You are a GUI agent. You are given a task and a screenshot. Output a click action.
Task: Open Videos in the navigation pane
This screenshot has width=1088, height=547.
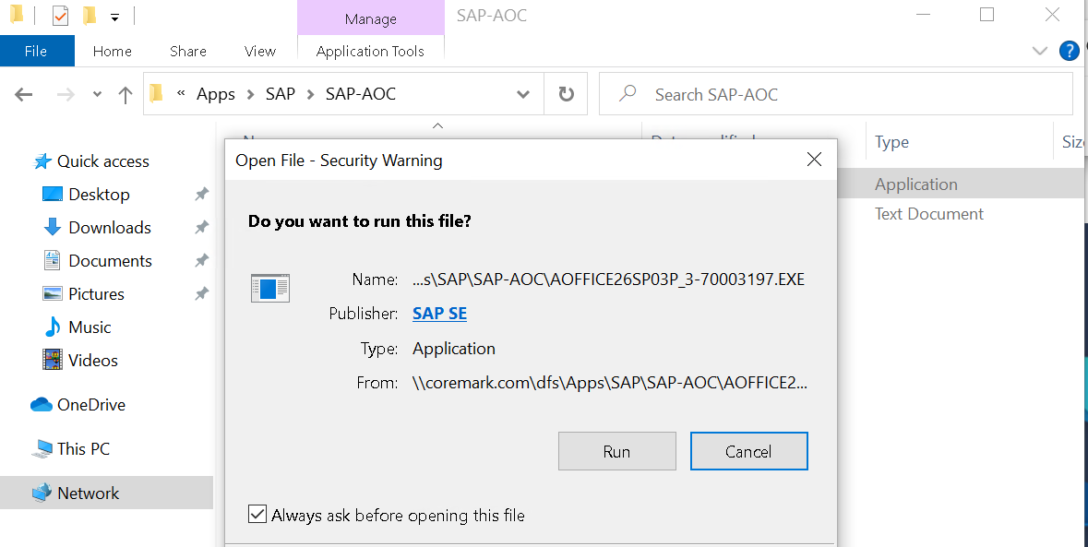(93, 362)
